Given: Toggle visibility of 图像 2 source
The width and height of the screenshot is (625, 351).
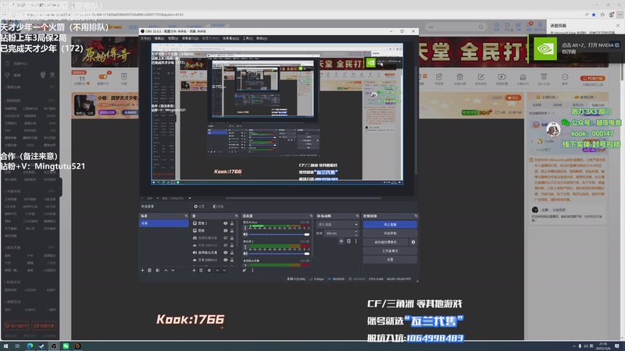Looking at the screenshot, I should [225, 224].
